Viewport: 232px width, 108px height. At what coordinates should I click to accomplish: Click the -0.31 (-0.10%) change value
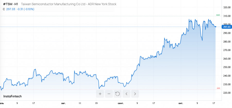coord(25,9)
